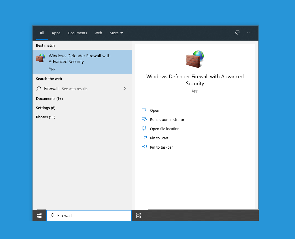Viewport: 295px width, 239px height.
Task: Expand the More dropdown
Action: (x=116, y=33)
